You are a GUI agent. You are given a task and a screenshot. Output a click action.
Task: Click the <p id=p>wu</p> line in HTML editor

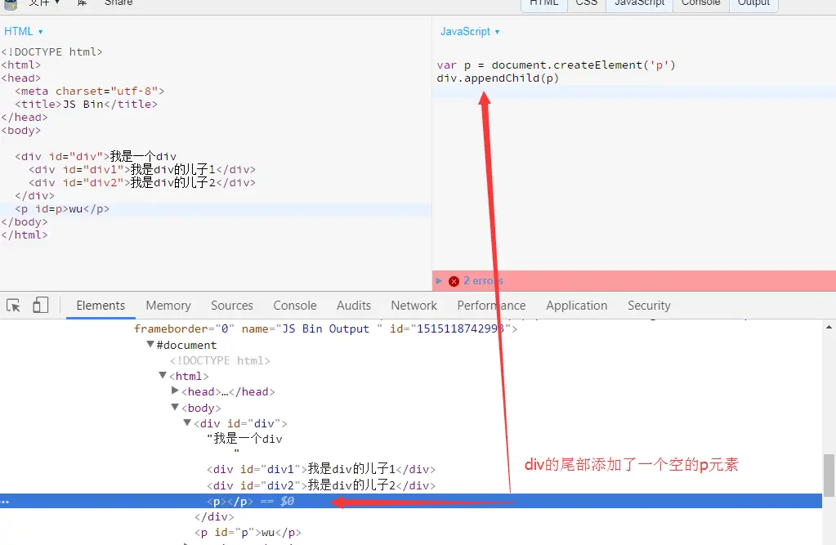point(62,209)
